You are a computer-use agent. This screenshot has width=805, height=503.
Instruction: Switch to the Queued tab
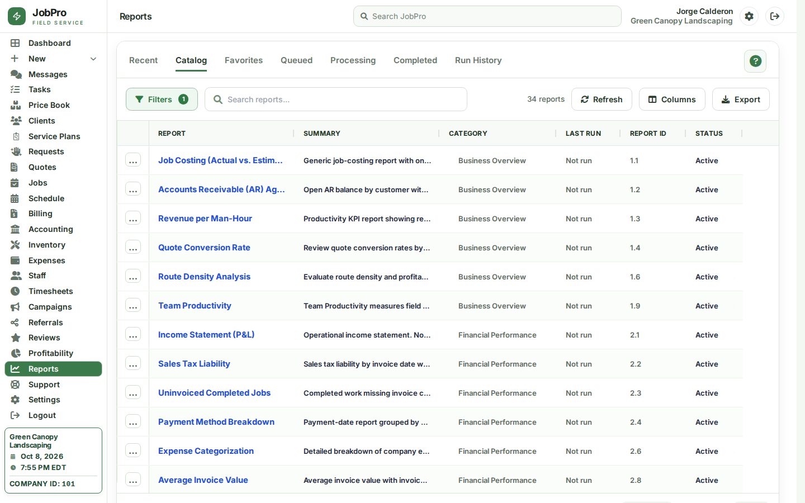296,60
